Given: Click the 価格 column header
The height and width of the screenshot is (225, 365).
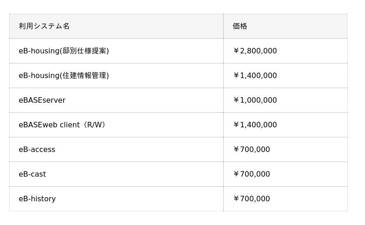Looking at the screenshot, I should [240, 26].
